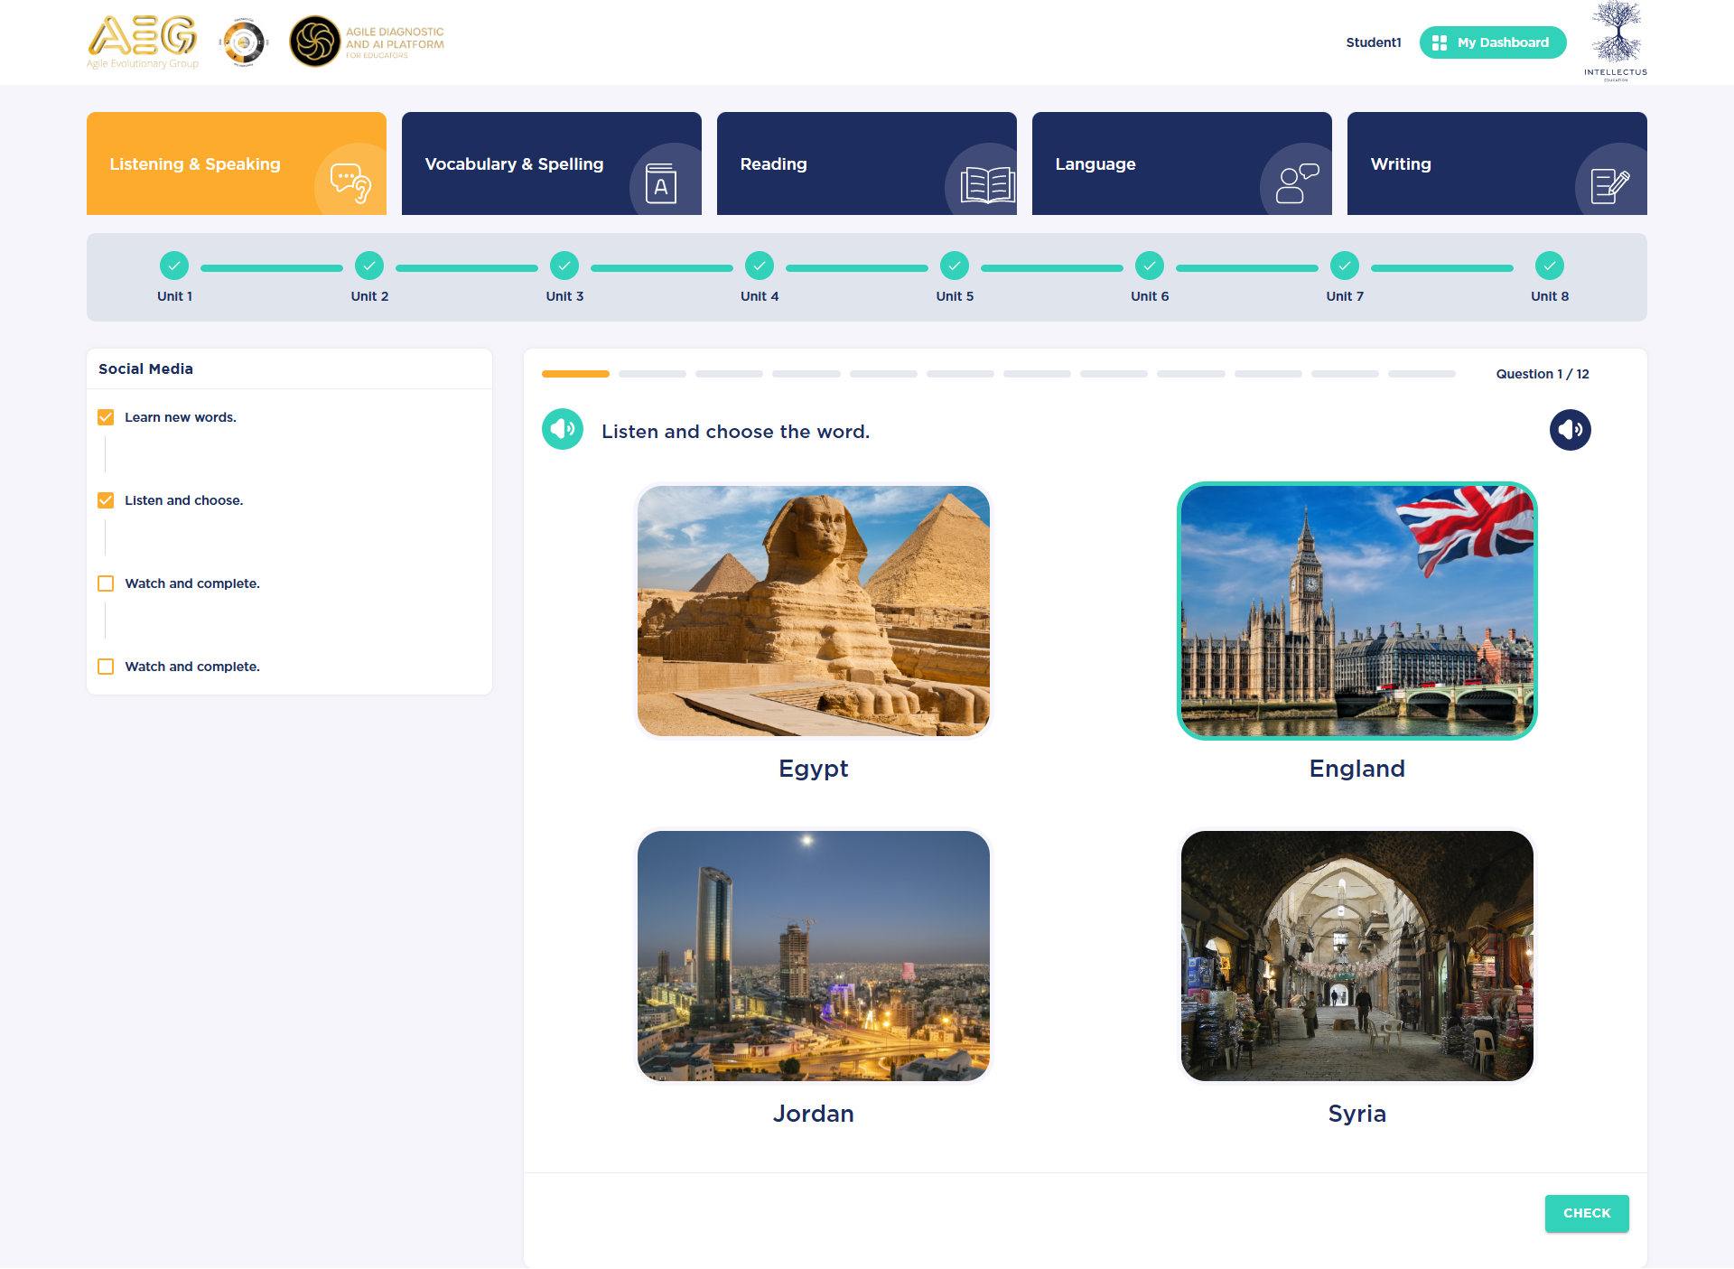
Task: Select the Unit 6 checkmark circle
Action: point(1150,266)
